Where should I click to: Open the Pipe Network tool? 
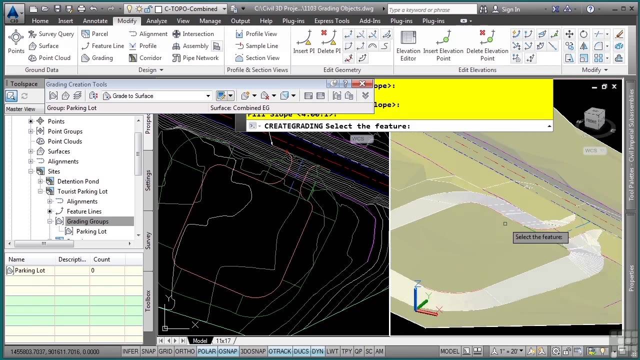click(x=195, y=58)
